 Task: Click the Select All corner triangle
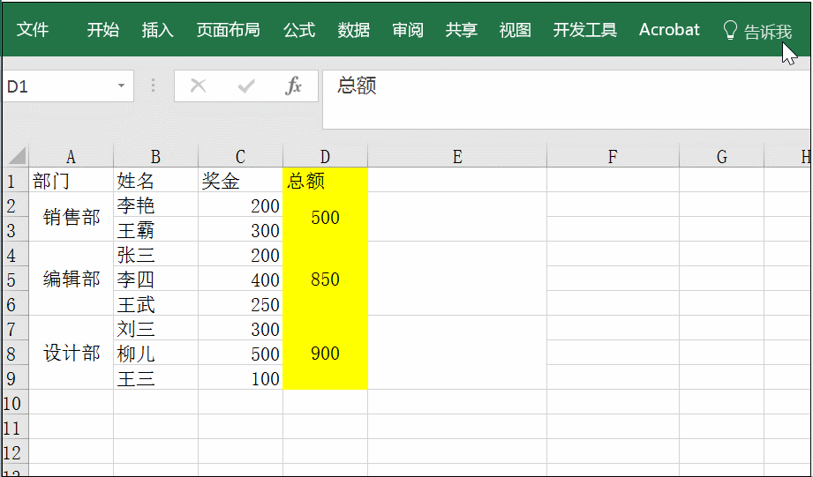(16, 156)
